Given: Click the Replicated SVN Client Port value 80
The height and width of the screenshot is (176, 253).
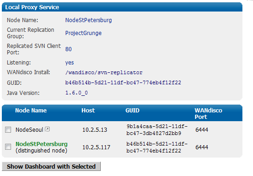Looking at the screenshot, I should pos(69,49).
